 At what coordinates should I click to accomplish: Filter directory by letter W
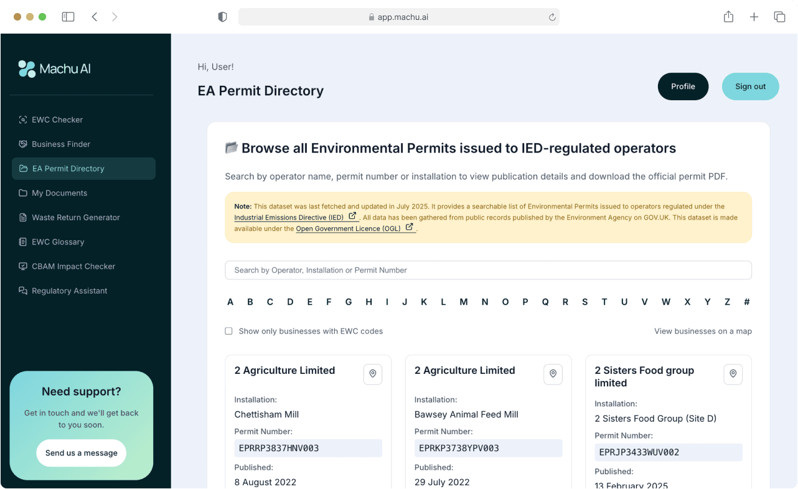[666, 302]
